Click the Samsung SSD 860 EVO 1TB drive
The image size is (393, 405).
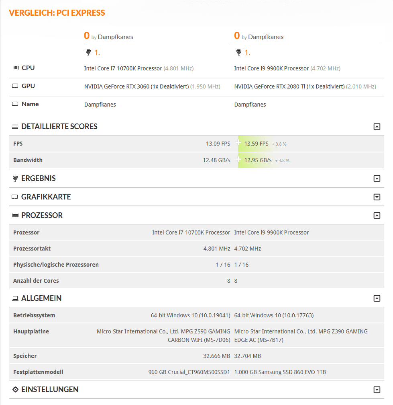click(280, 372)
